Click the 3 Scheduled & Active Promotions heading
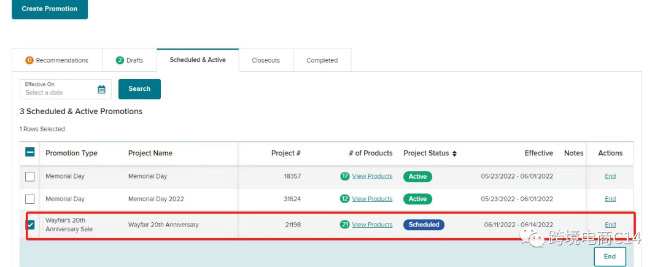Screen dimensions: 663x267 click(x=81, y=112)
